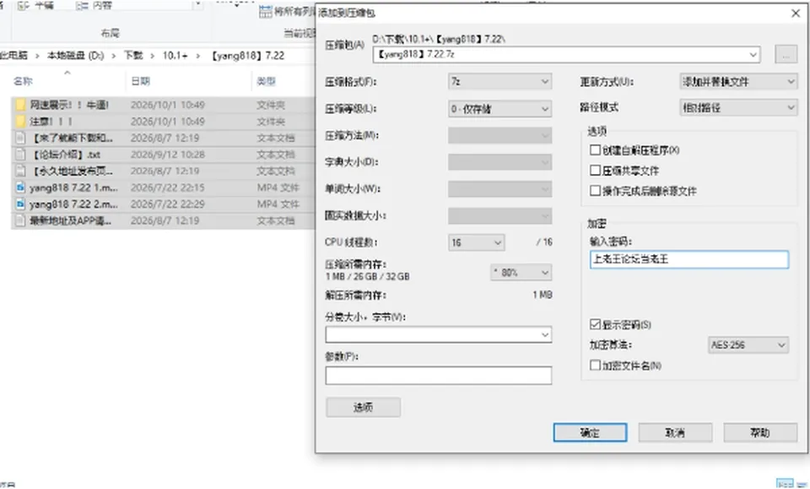Click the password input field

click(689, 259)
